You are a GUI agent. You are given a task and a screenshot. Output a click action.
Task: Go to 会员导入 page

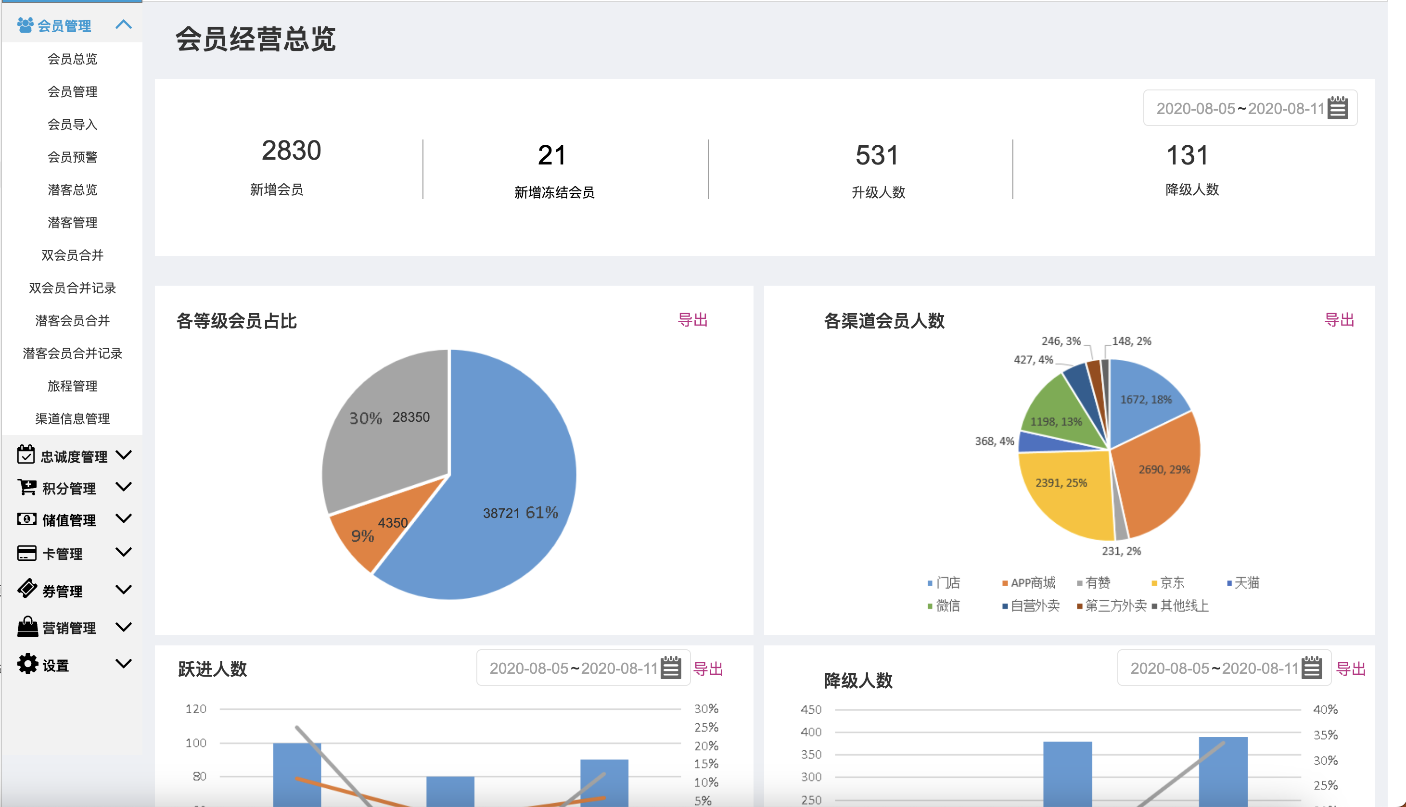(72, 124)
